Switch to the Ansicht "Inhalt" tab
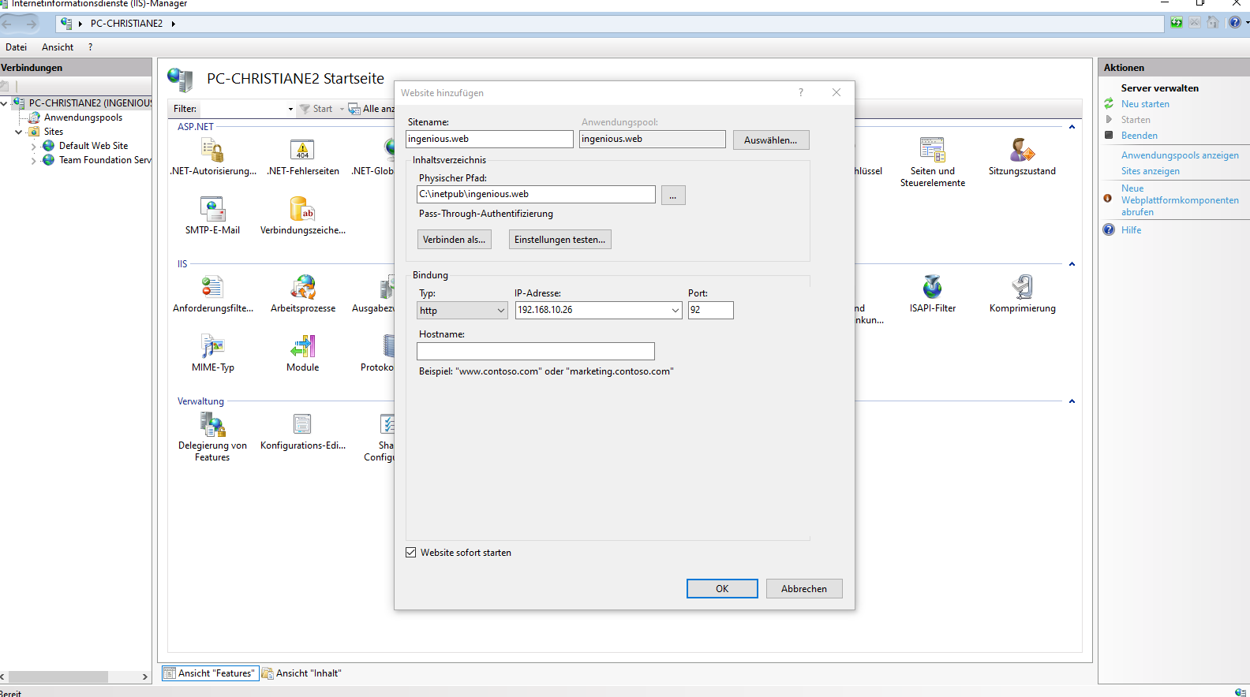The image size is (1250, 697). tap(302, 673)
